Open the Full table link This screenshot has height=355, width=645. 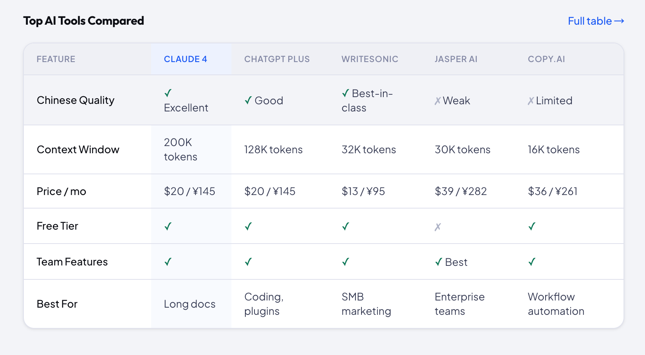pyautogui.click(x=596, y=21)
